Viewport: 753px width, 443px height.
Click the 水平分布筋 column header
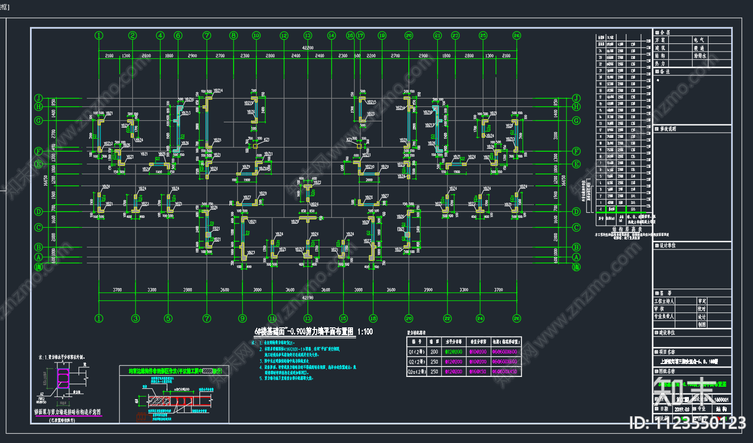pos(453,341)
